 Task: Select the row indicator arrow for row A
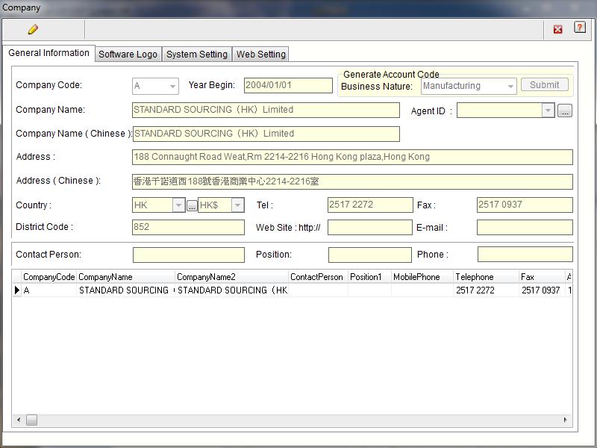(16, 290)
